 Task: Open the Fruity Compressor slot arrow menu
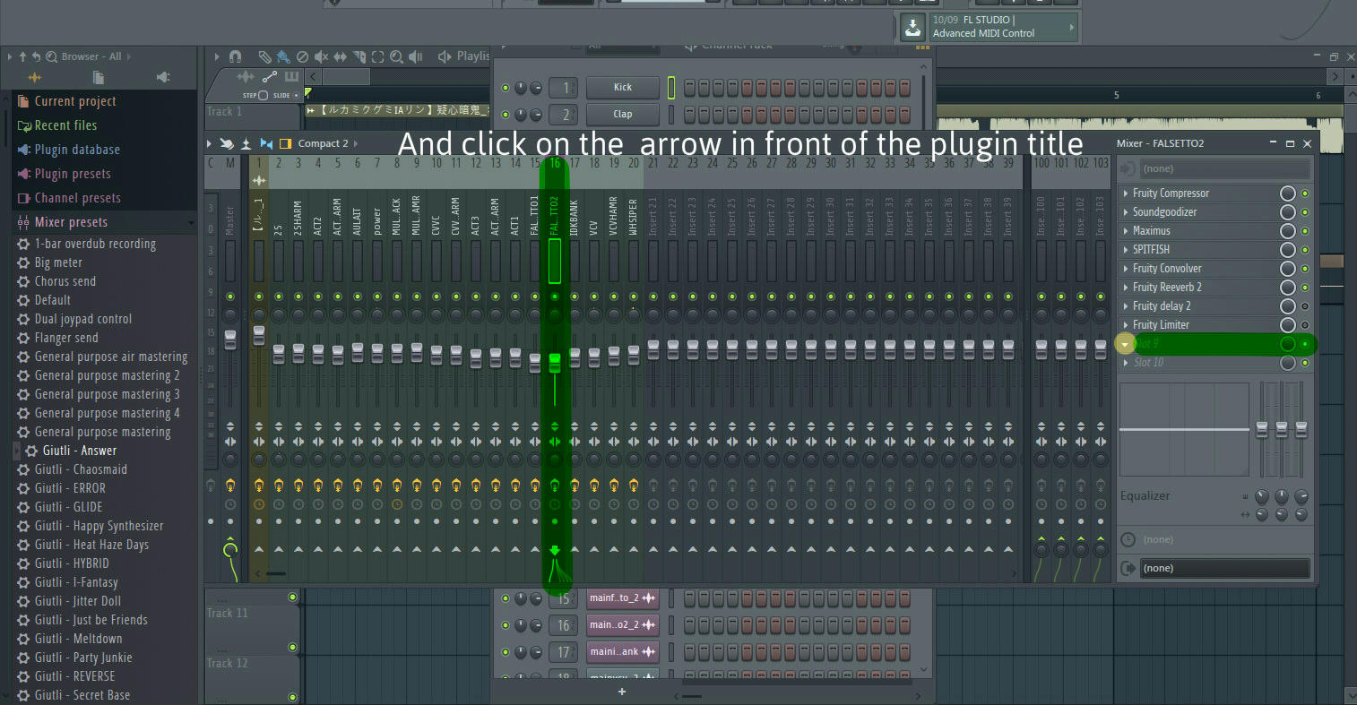(1125, 193)
